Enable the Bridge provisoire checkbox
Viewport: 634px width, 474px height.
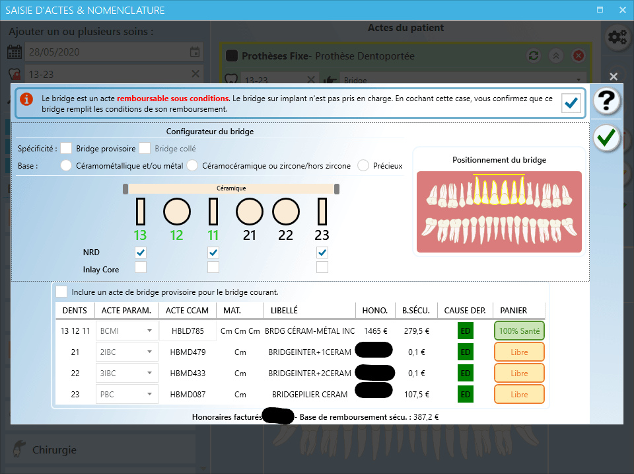click(66, 149)
